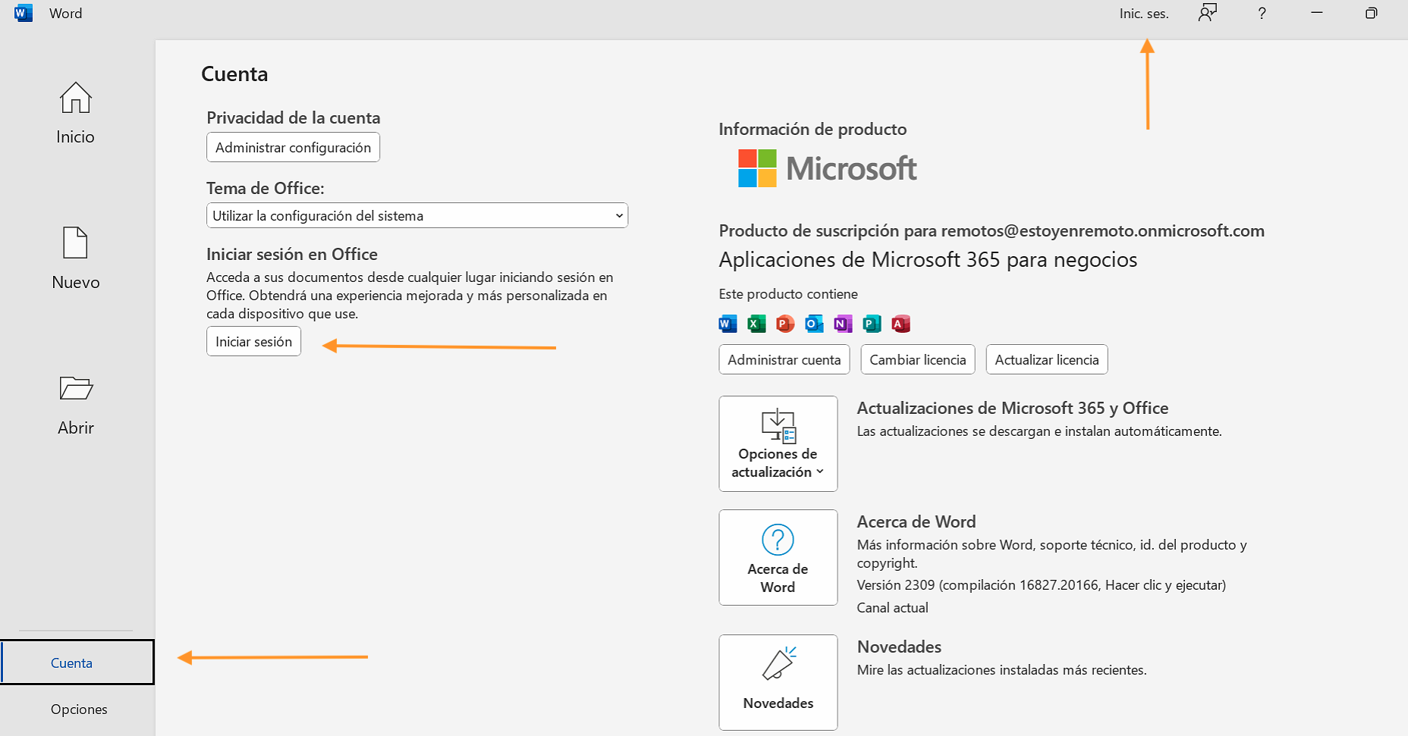Open the Acerca de Word button
The image size is (1408, 736).
(778, 557)
